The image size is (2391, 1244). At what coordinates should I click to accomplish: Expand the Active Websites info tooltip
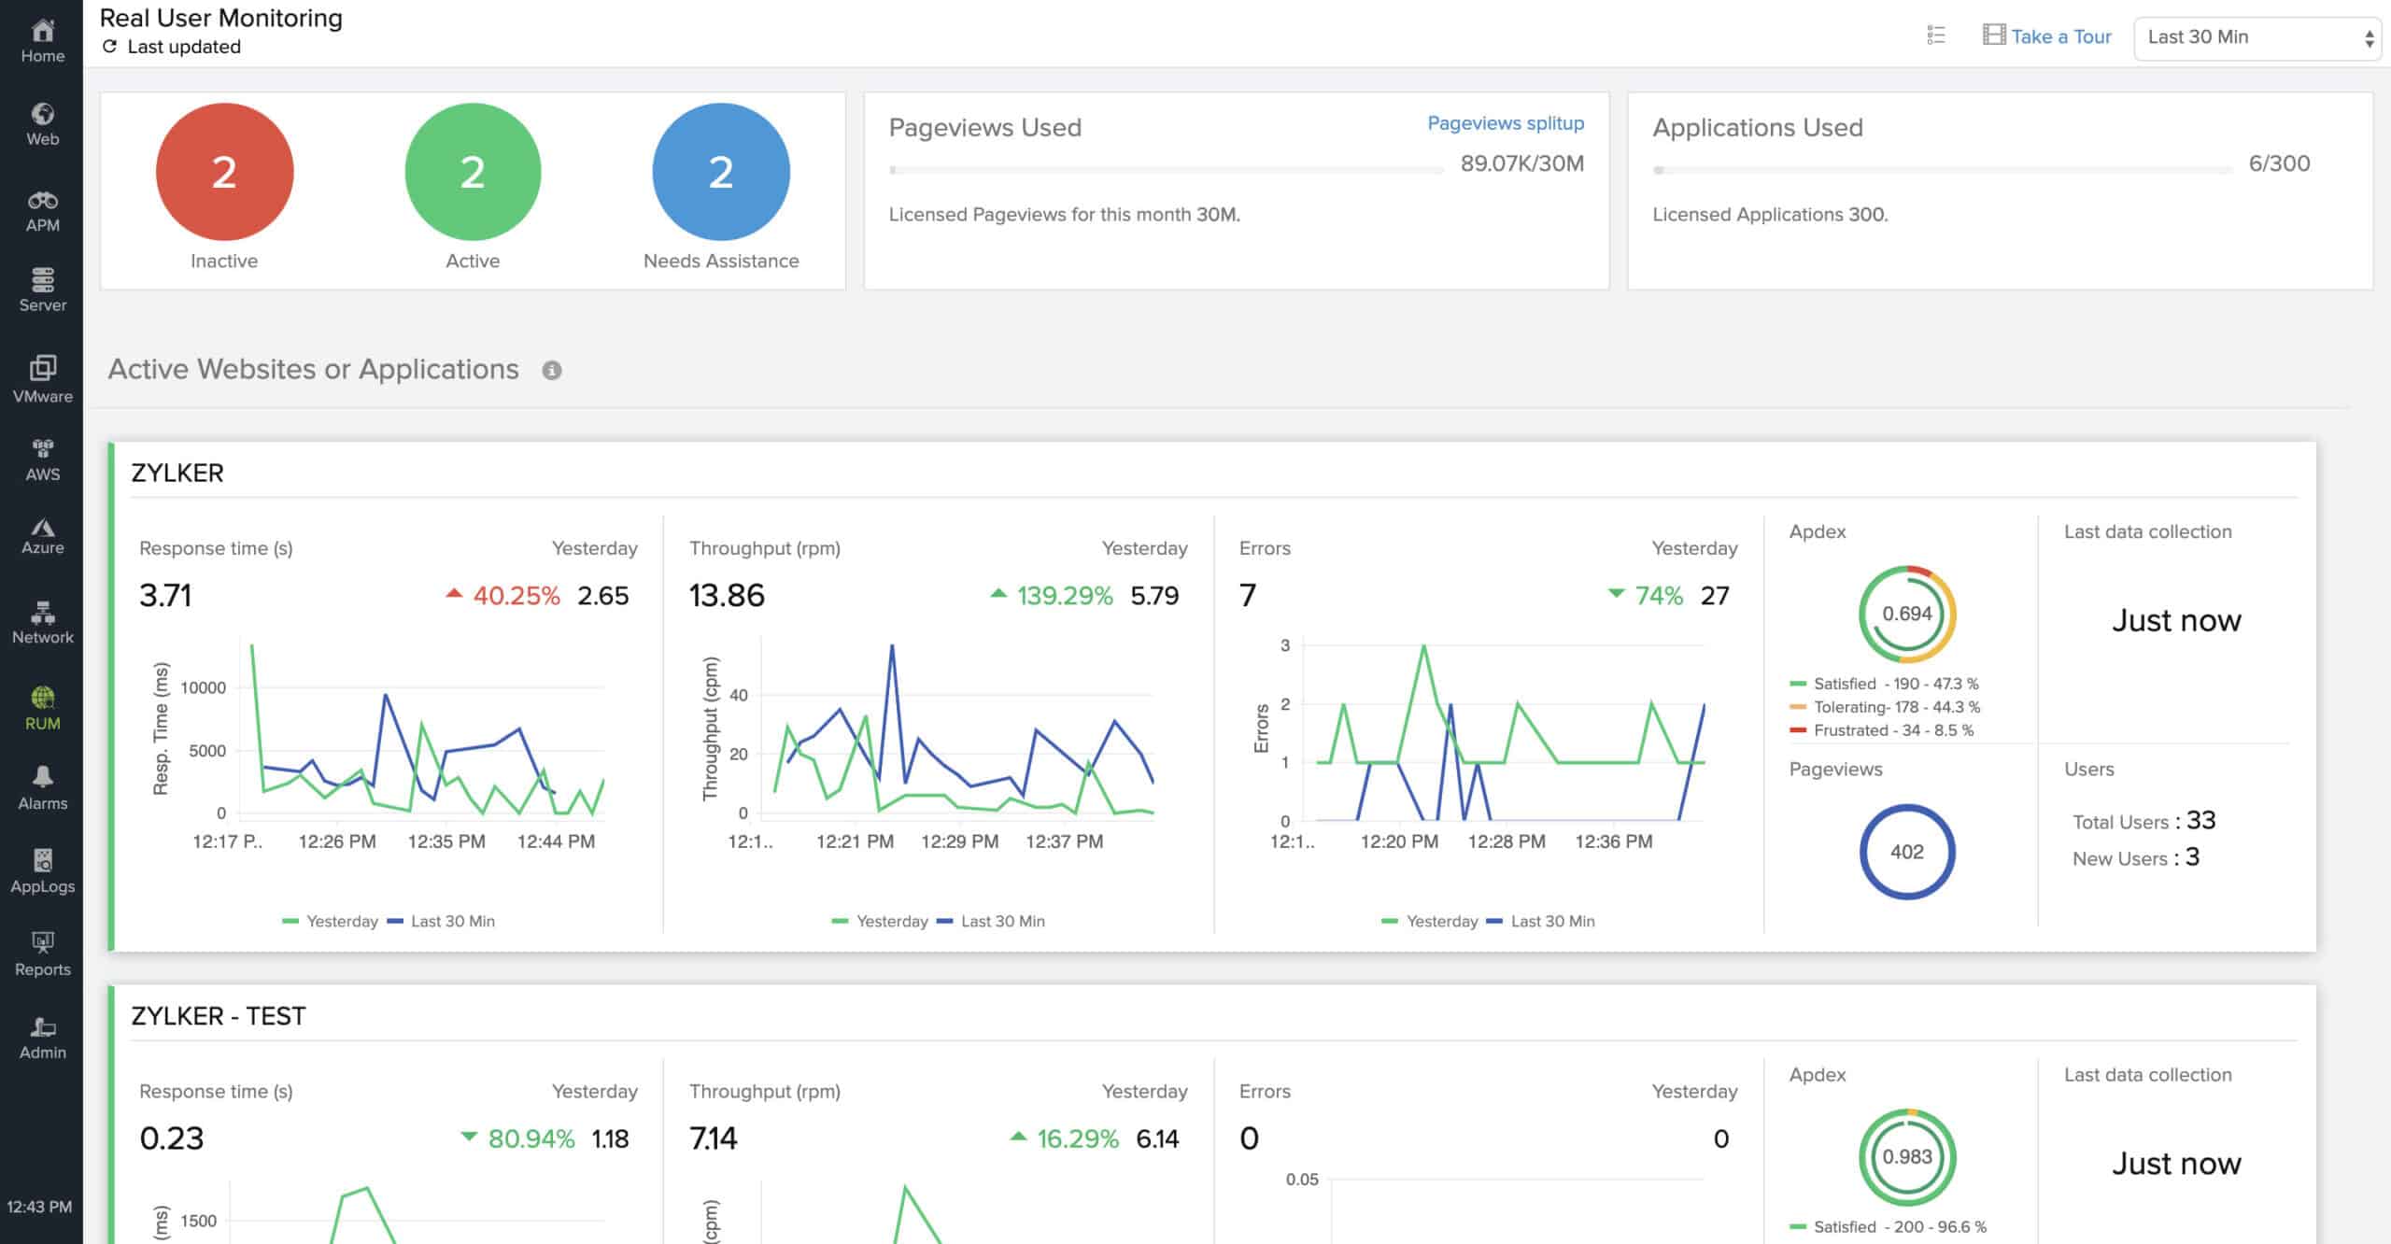click(554, 370)
